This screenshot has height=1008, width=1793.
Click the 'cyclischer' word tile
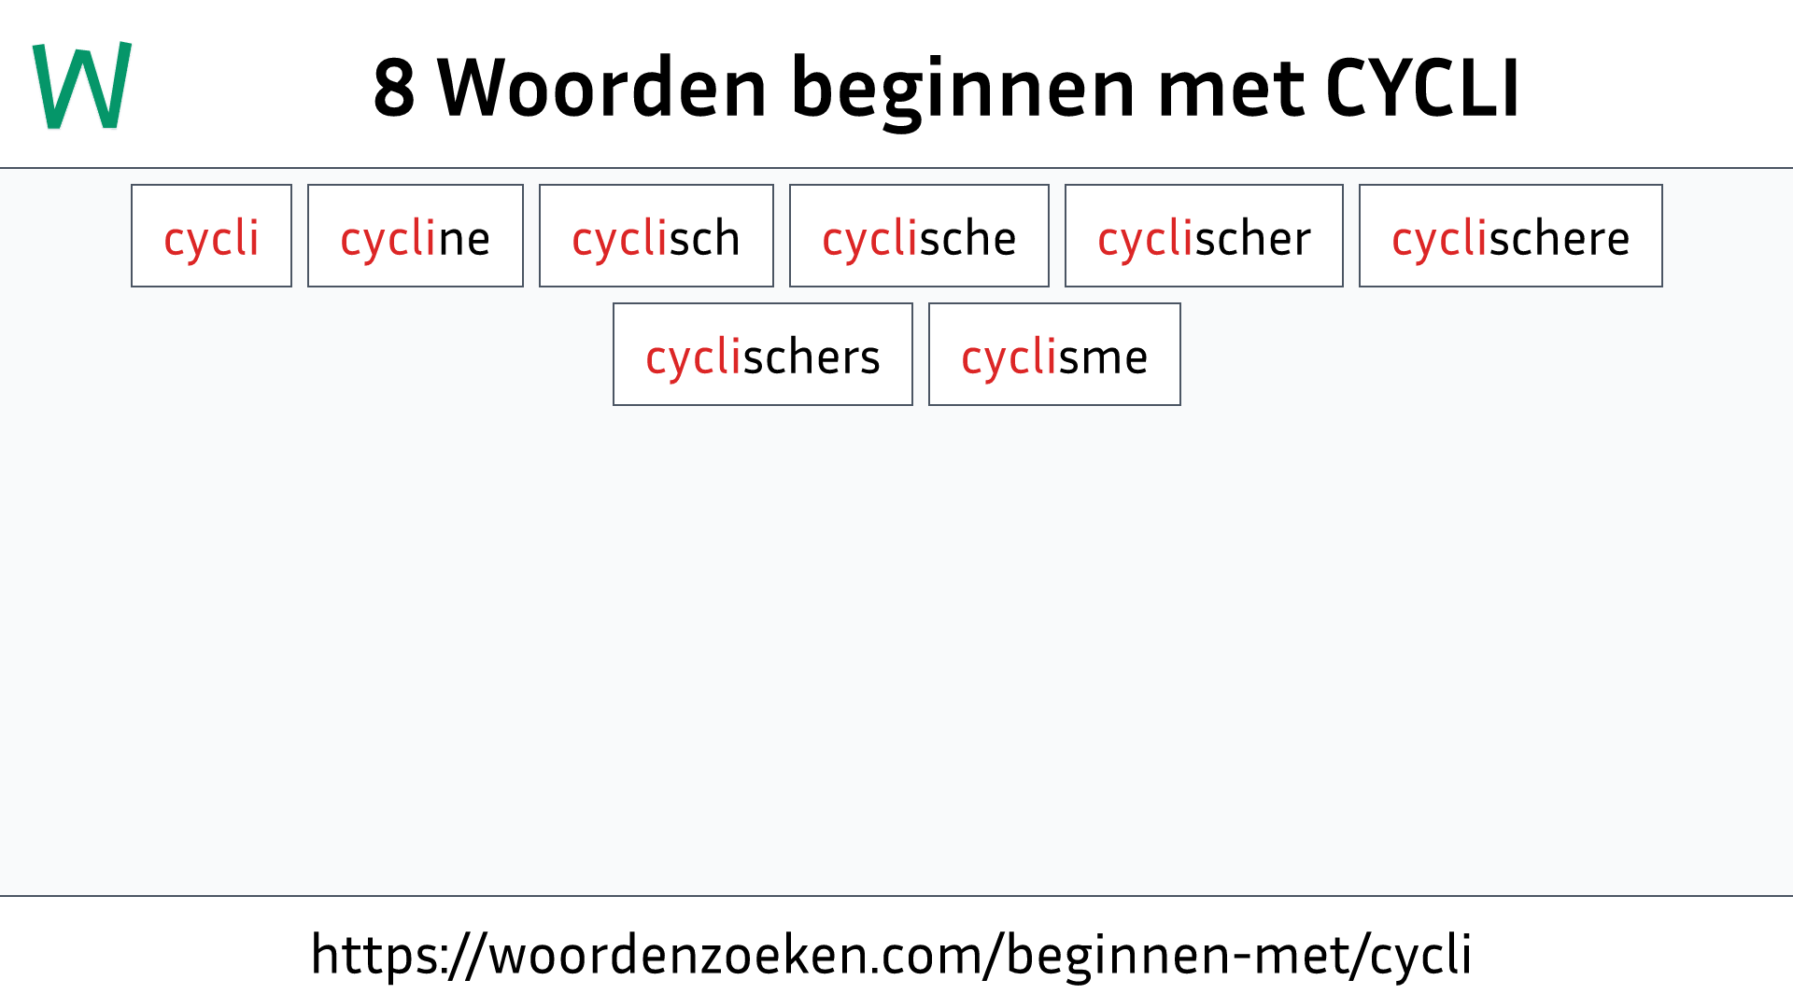(x=1203, y=235)
